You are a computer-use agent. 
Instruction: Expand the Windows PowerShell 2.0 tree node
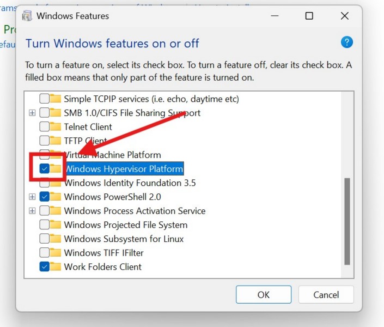coord(32,197)
